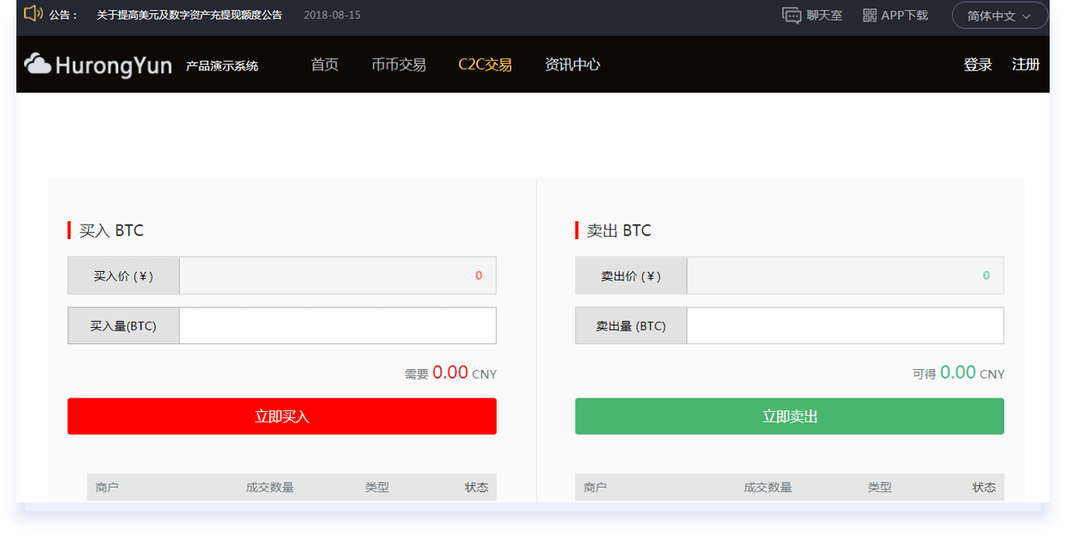The width and height of the screenshot is (1066, 536).
Task: Open the 资讯中心 news center
Action: tap(573, 65)
